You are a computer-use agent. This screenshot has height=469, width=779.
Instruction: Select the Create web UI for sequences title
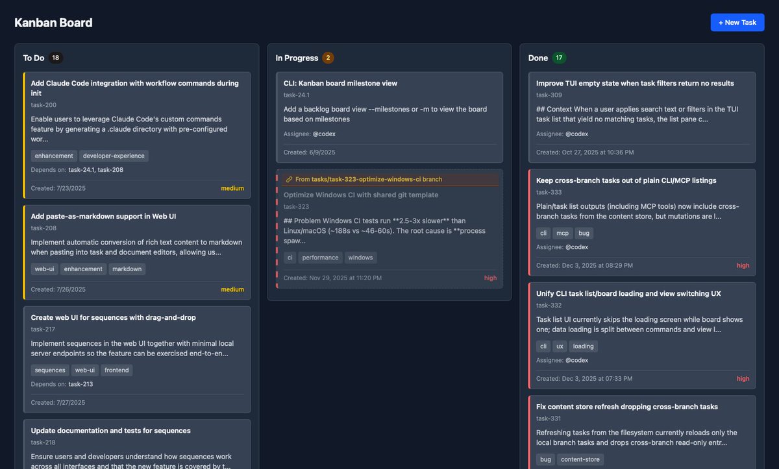pyautogui.click(x=114, y=317)
